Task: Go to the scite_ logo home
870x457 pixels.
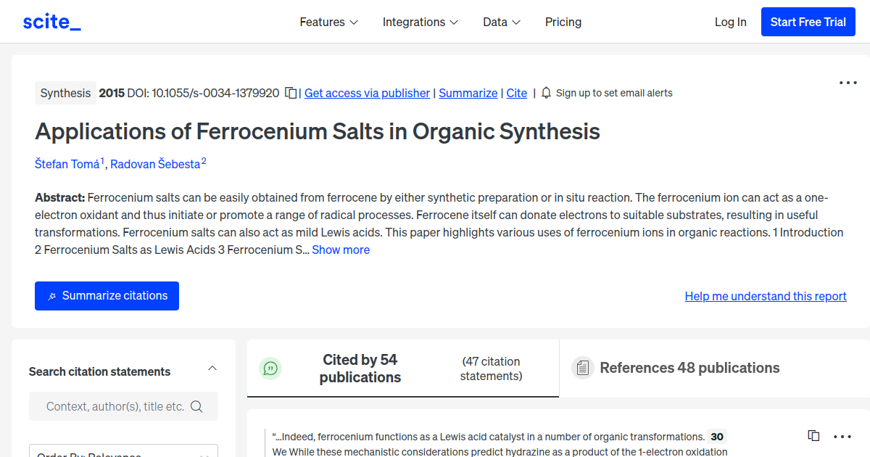Action: point(52,22)
